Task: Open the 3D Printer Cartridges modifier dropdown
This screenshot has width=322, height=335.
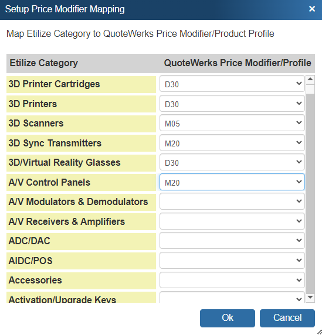Action: (232, 84)
